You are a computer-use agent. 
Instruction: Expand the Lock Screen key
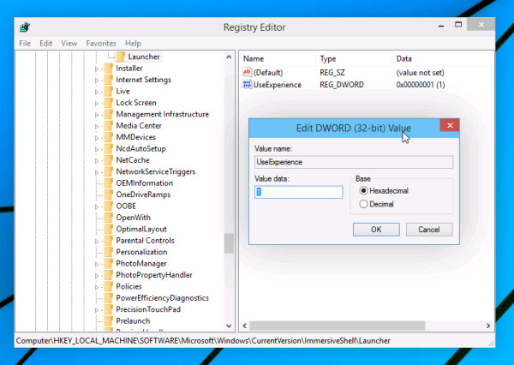pos(96,104)
